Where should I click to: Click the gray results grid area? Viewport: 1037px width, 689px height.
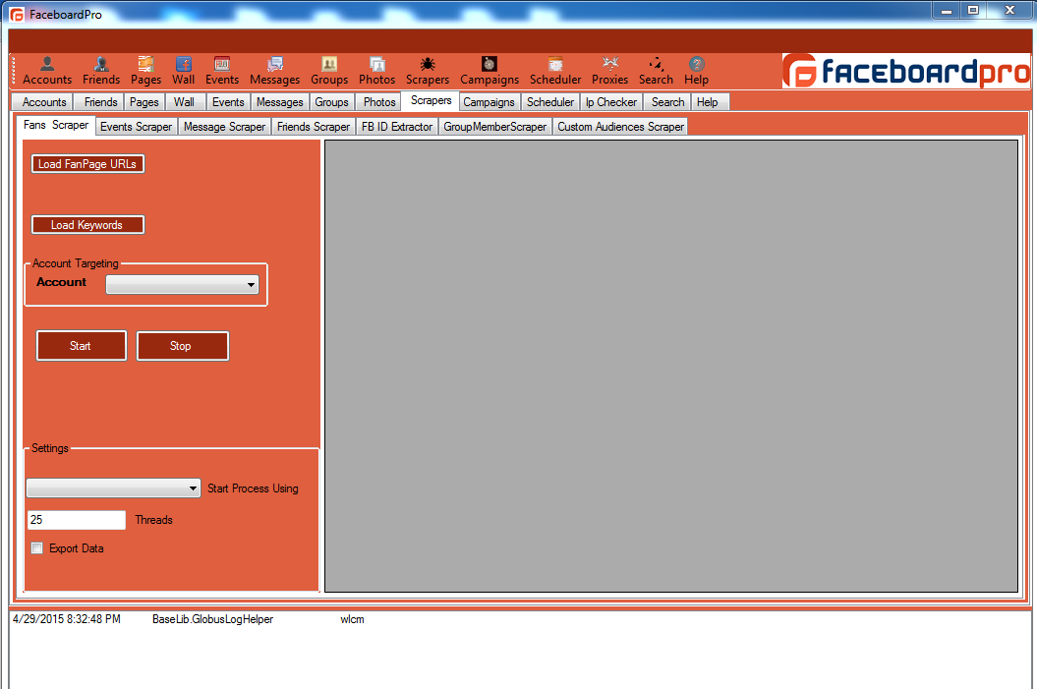(670, 366)
